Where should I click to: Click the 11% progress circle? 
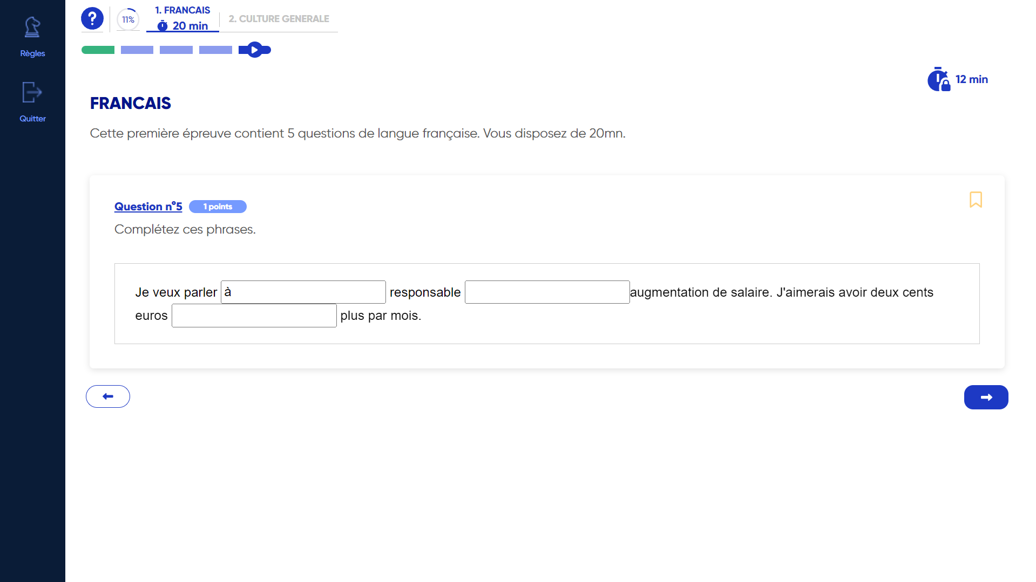coord(127,18)
